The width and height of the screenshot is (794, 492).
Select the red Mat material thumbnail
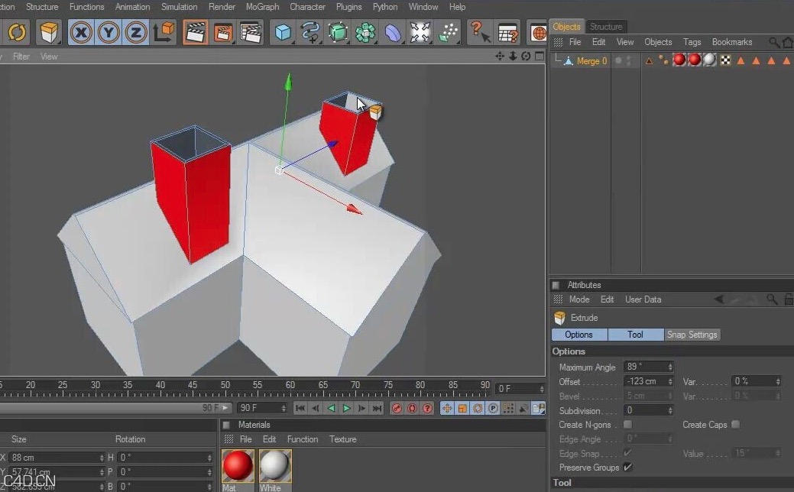click(237, 464)
